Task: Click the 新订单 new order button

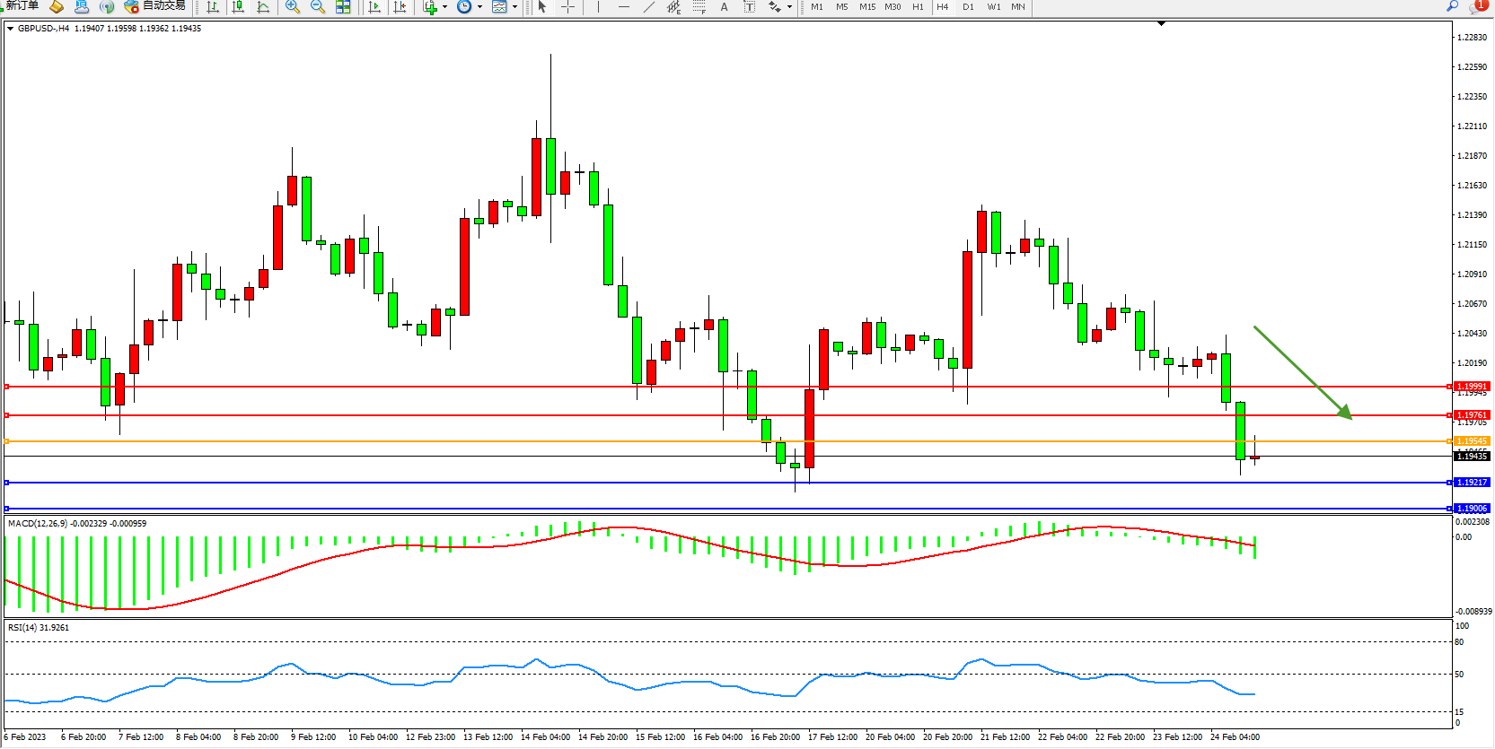Action: coord(22,6)
